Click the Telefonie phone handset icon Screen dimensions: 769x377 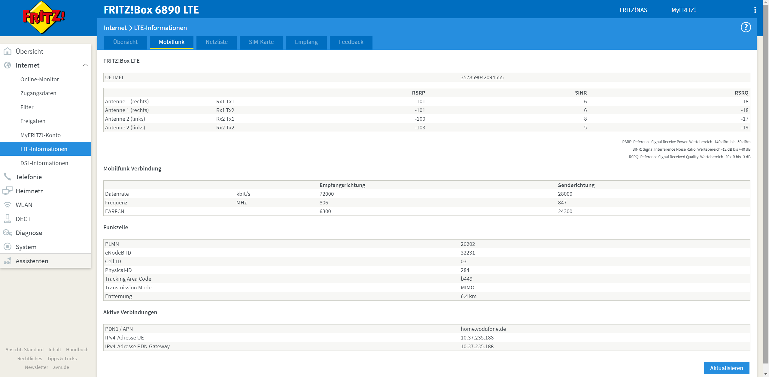[8, 177]
